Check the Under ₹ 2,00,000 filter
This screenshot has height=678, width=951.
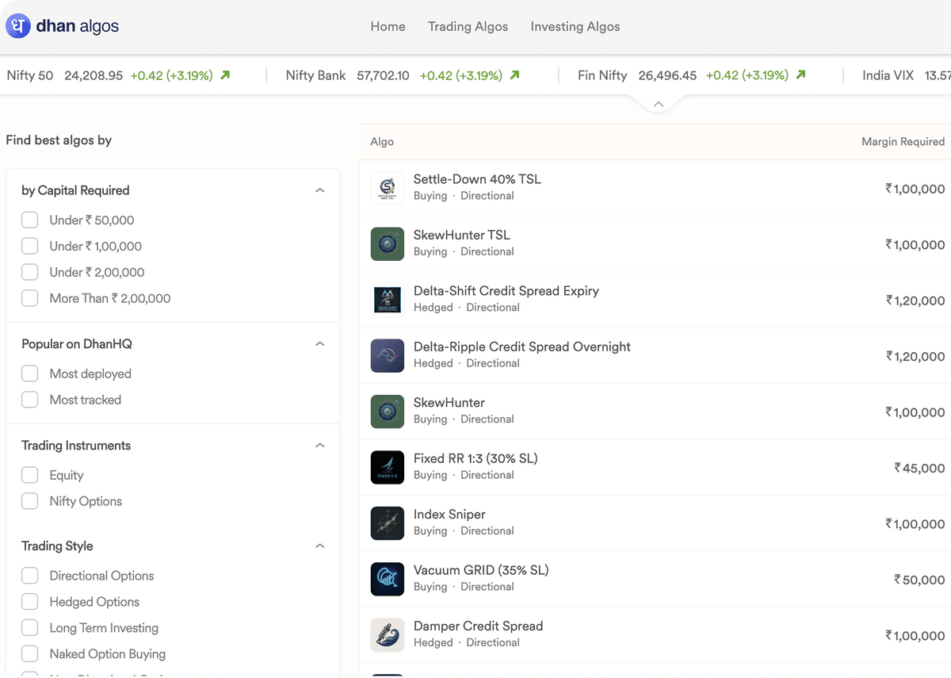[30, 273]
